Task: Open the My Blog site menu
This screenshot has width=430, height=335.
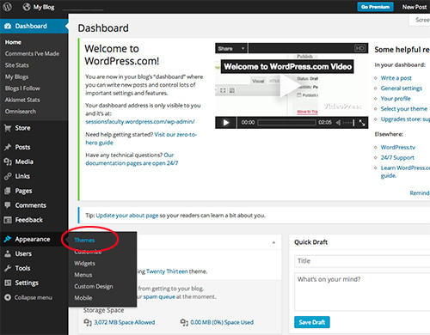Action: (39, 7)
